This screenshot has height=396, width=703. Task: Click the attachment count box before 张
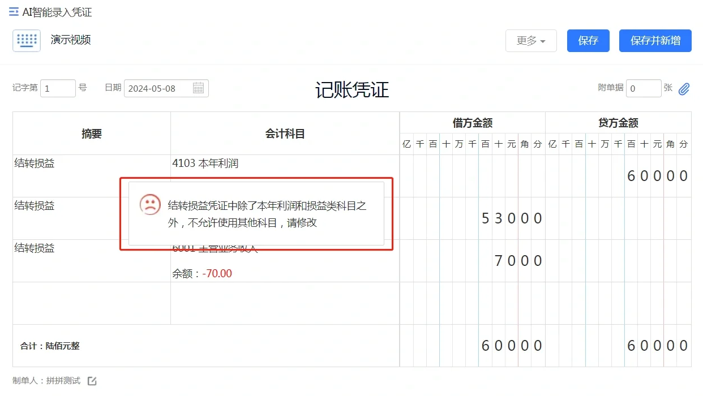pyautogui.click(x=644, y=88)
